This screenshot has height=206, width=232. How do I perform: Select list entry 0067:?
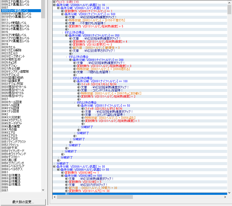(x=5, y=191)
